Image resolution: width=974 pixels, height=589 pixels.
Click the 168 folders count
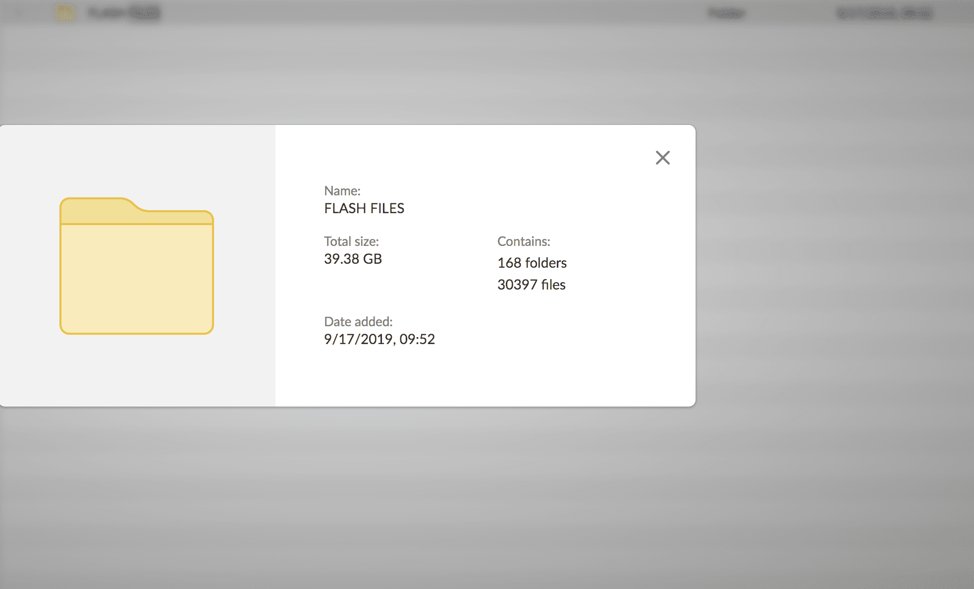[532, 263]
